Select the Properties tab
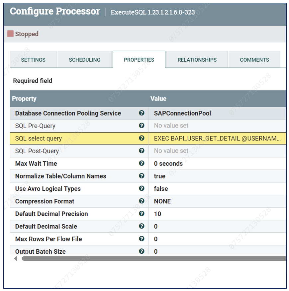 (x=139, y=60)
